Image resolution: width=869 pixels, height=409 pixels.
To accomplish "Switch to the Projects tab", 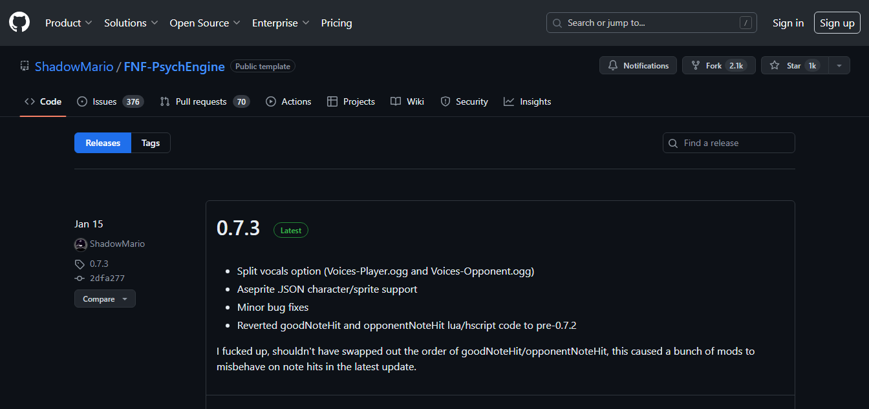I will pyautogui.click(x=351, y=101).
